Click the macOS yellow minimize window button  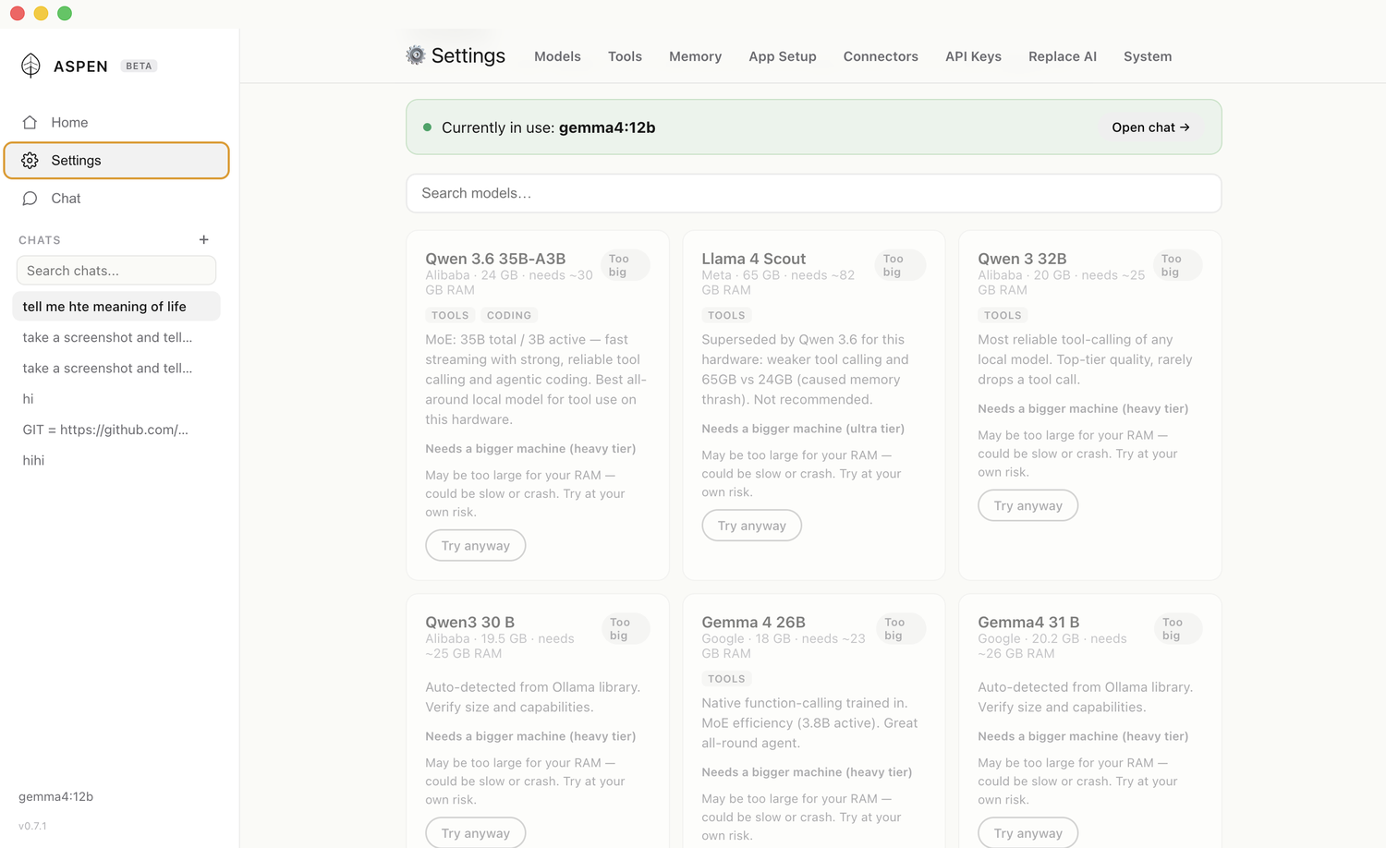click(x=41, y=13)
